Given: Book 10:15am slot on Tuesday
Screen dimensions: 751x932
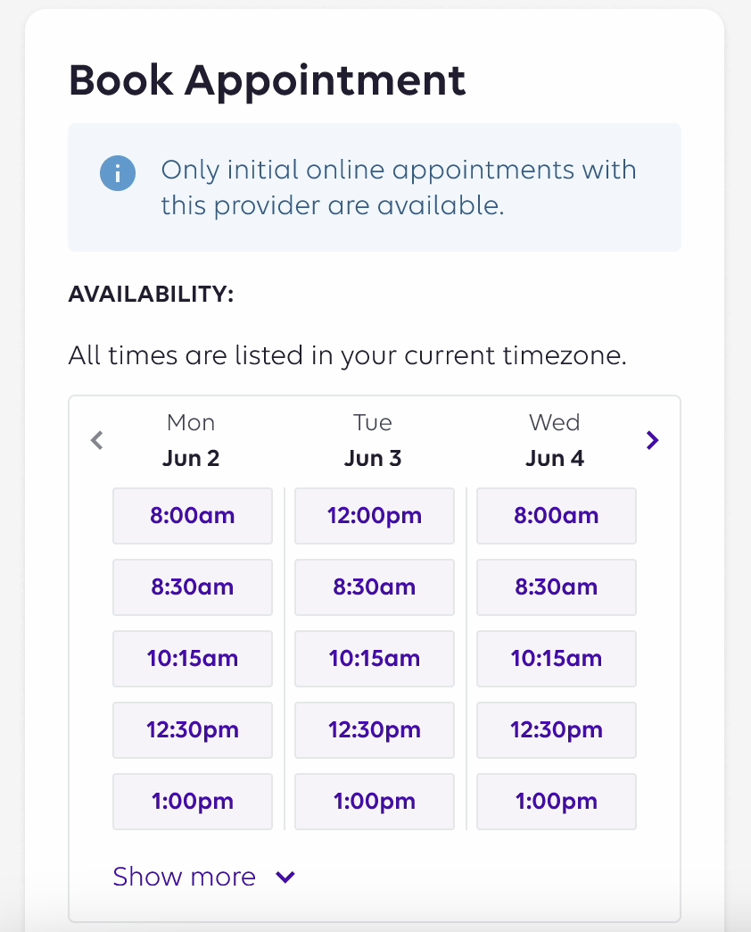Looking at the screenshot, I should 375,659.
